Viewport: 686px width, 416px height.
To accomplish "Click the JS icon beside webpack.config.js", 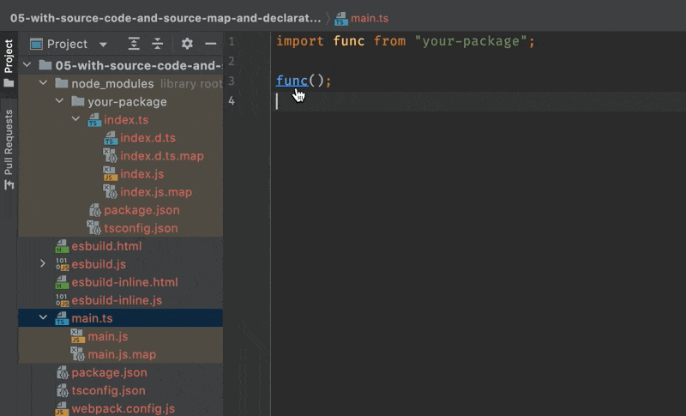I will 62,408.
